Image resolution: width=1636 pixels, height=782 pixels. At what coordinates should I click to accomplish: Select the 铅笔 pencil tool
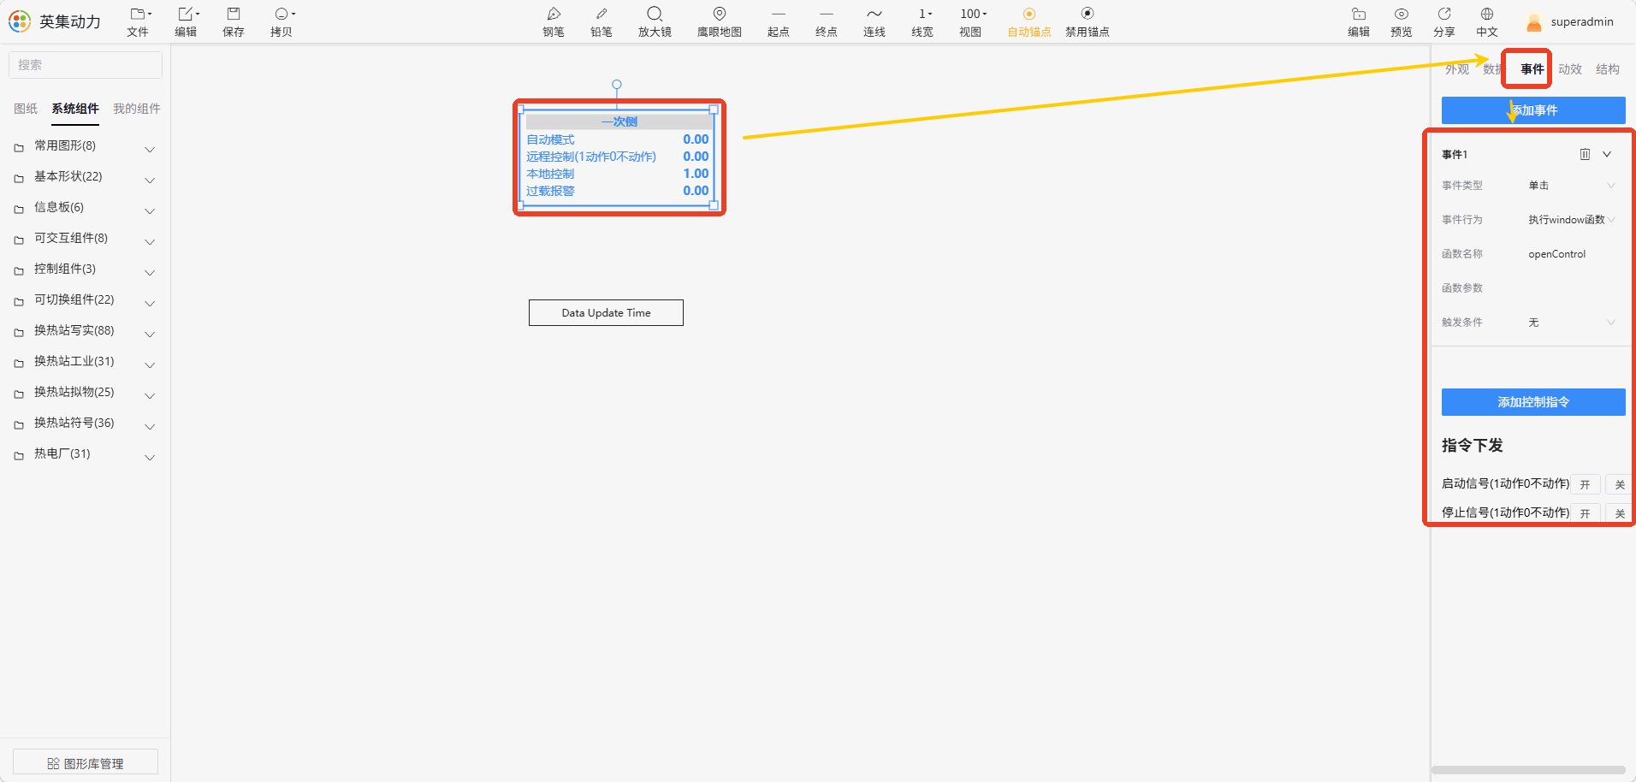tap(602, 21)
